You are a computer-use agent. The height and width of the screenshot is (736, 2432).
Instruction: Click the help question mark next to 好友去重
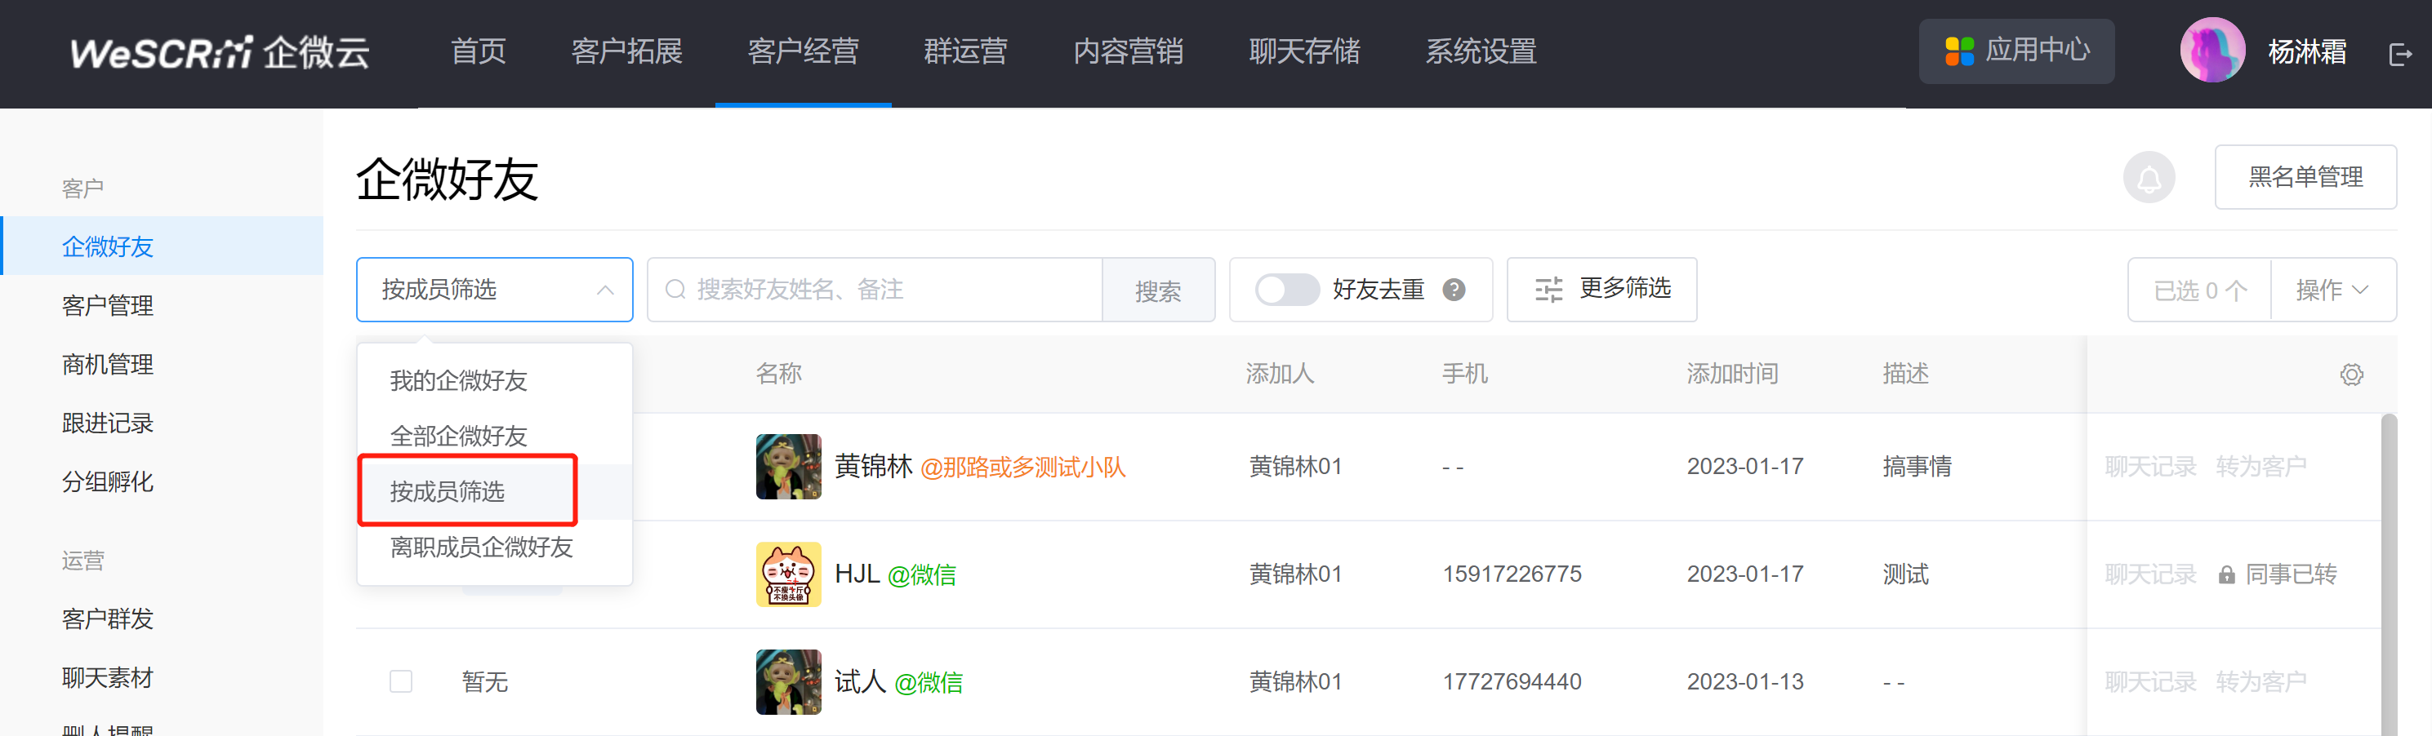[x=1454, y=290]
